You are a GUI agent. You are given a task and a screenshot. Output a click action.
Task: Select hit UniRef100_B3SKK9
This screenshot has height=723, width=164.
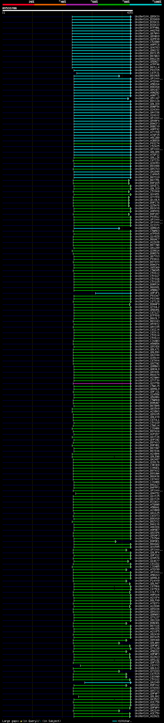(147, 19)
